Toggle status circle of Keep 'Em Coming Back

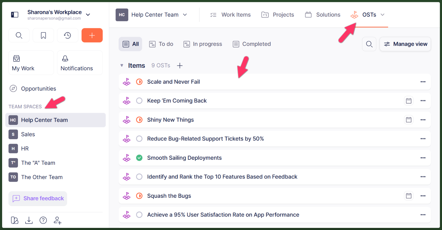(x=139, y=101)
